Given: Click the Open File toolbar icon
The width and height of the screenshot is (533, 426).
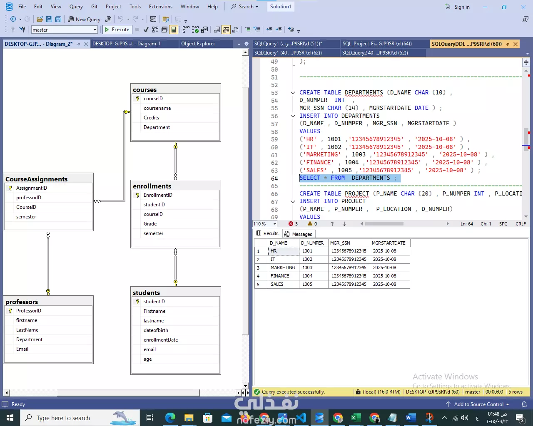Looking at the screenshot, I should (x=40, y=19).
